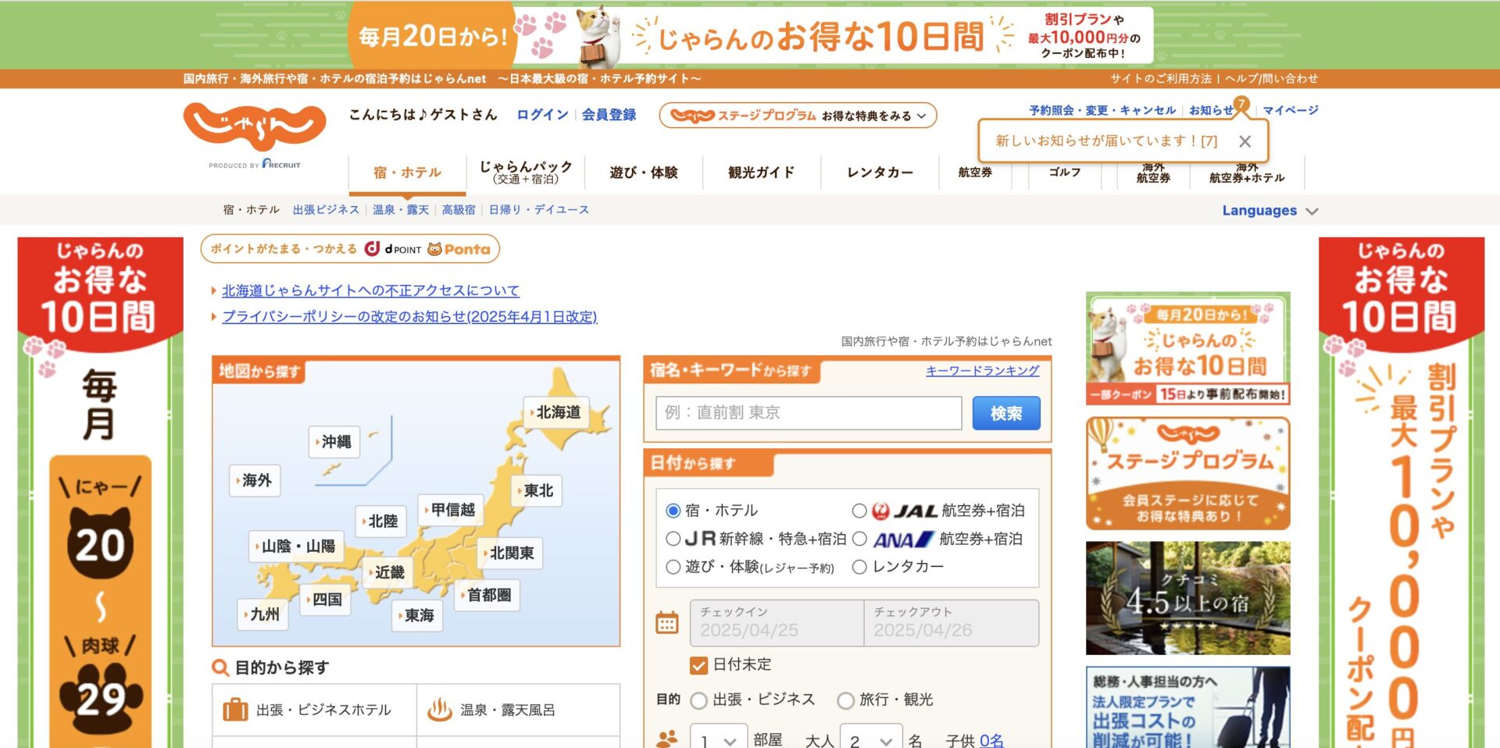
Task: Click the calendar icon beside check-in date
Action: [666, 623]
